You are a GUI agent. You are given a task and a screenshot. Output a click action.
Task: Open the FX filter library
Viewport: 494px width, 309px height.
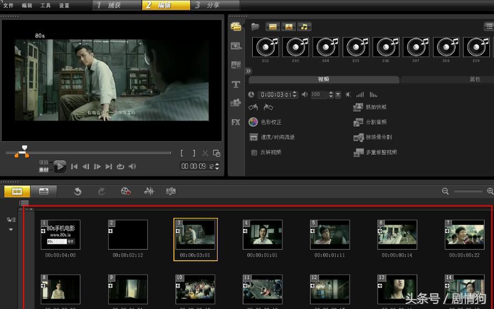coord(235,122)
